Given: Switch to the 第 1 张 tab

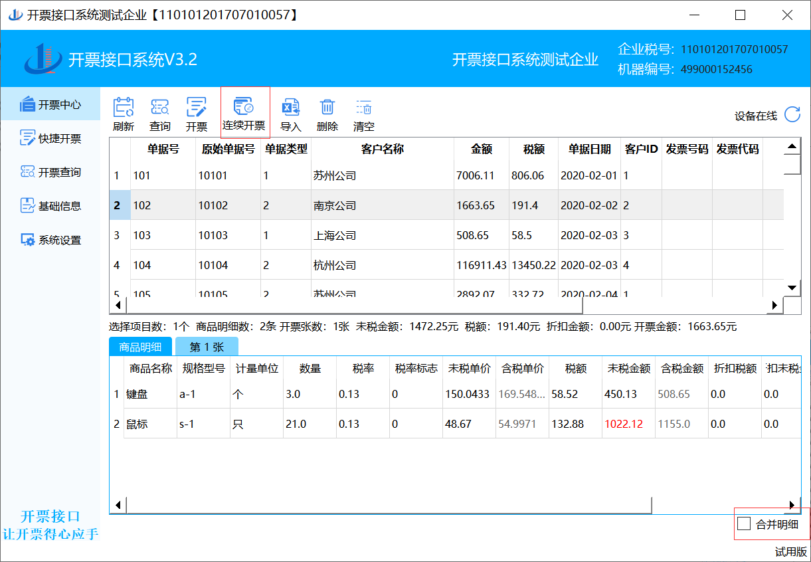Looking at the screenshot, I should click(x=207, y=347).
